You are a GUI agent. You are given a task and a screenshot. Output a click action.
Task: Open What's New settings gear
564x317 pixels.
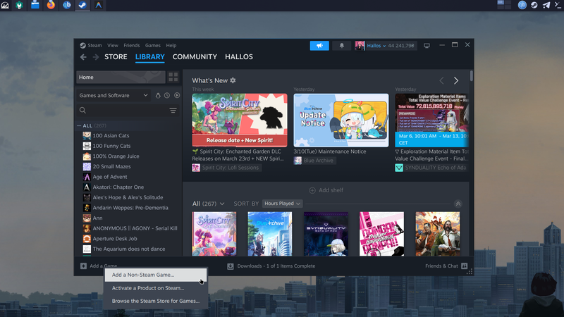pos(233,80)
